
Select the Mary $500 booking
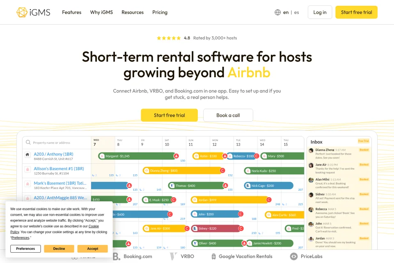point(282,156)
